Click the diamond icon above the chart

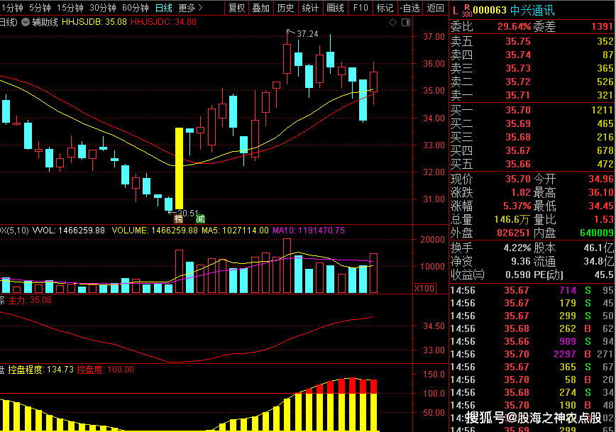coord(394,22)
